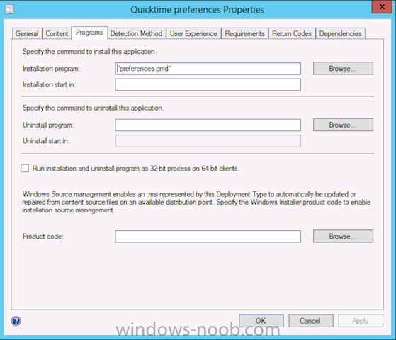Click the 'Product code:' label
Image resolution: width=396 pixels, height=340 pixels.
[x=43, y=236]
